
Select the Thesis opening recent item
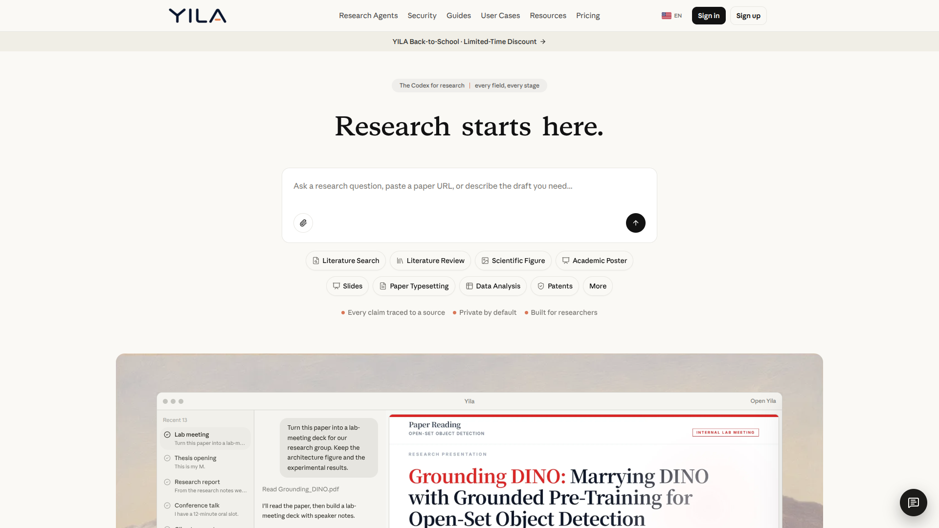click(x=205, y=462)
